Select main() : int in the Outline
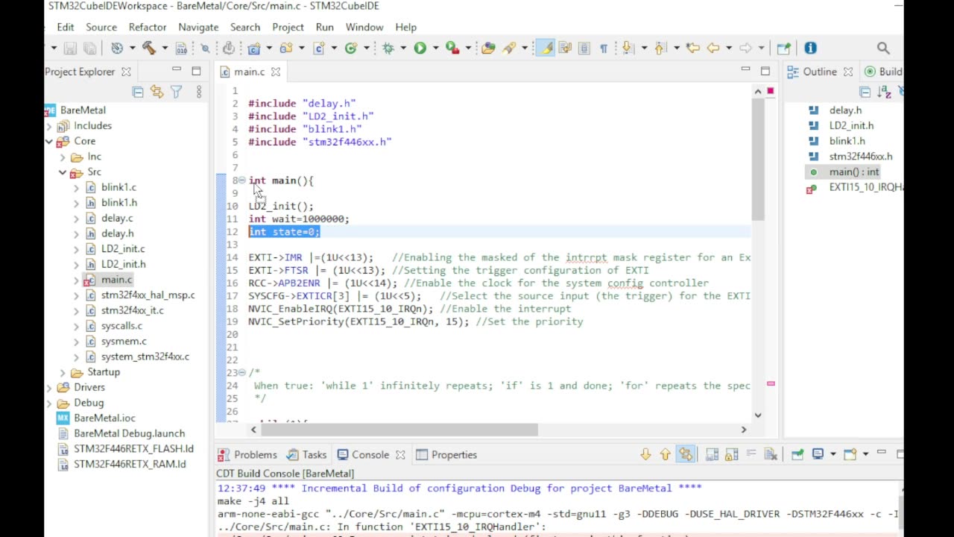954x537 pixels. (x=854, y=172)
